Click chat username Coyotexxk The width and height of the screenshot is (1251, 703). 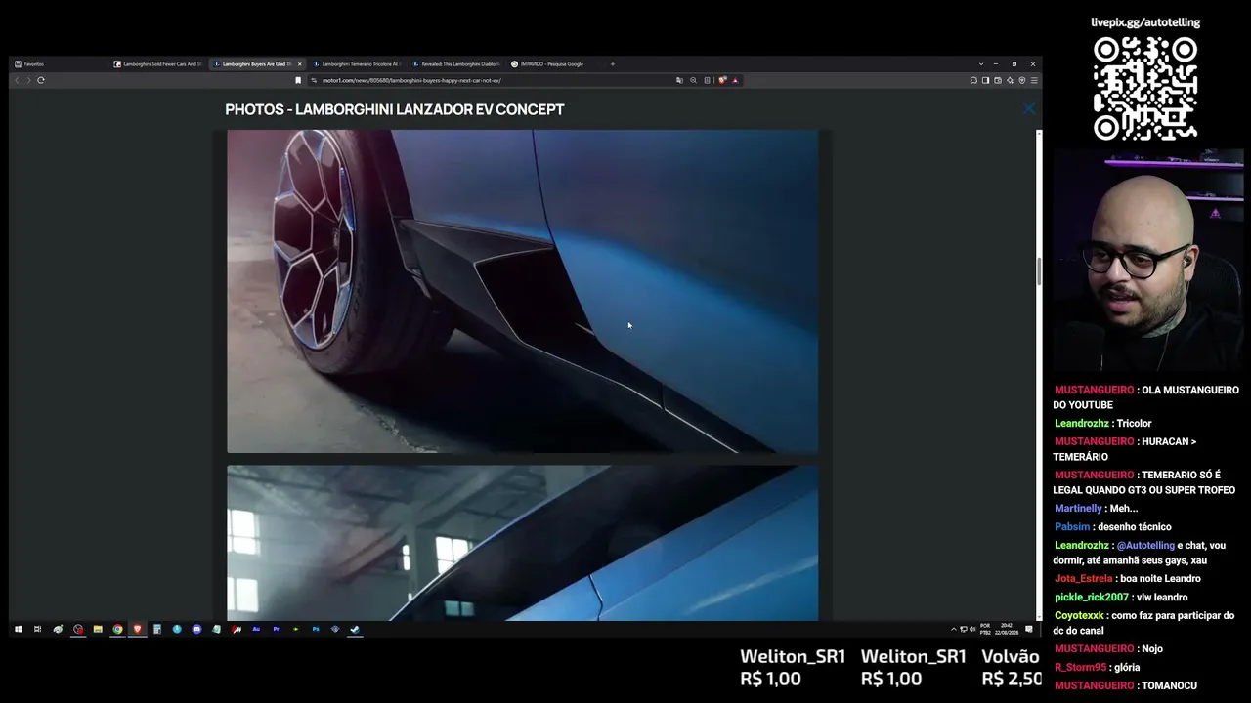(1079, 616)
